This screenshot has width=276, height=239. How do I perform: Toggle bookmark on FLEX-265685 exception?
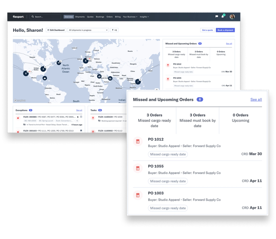[81, 117]
